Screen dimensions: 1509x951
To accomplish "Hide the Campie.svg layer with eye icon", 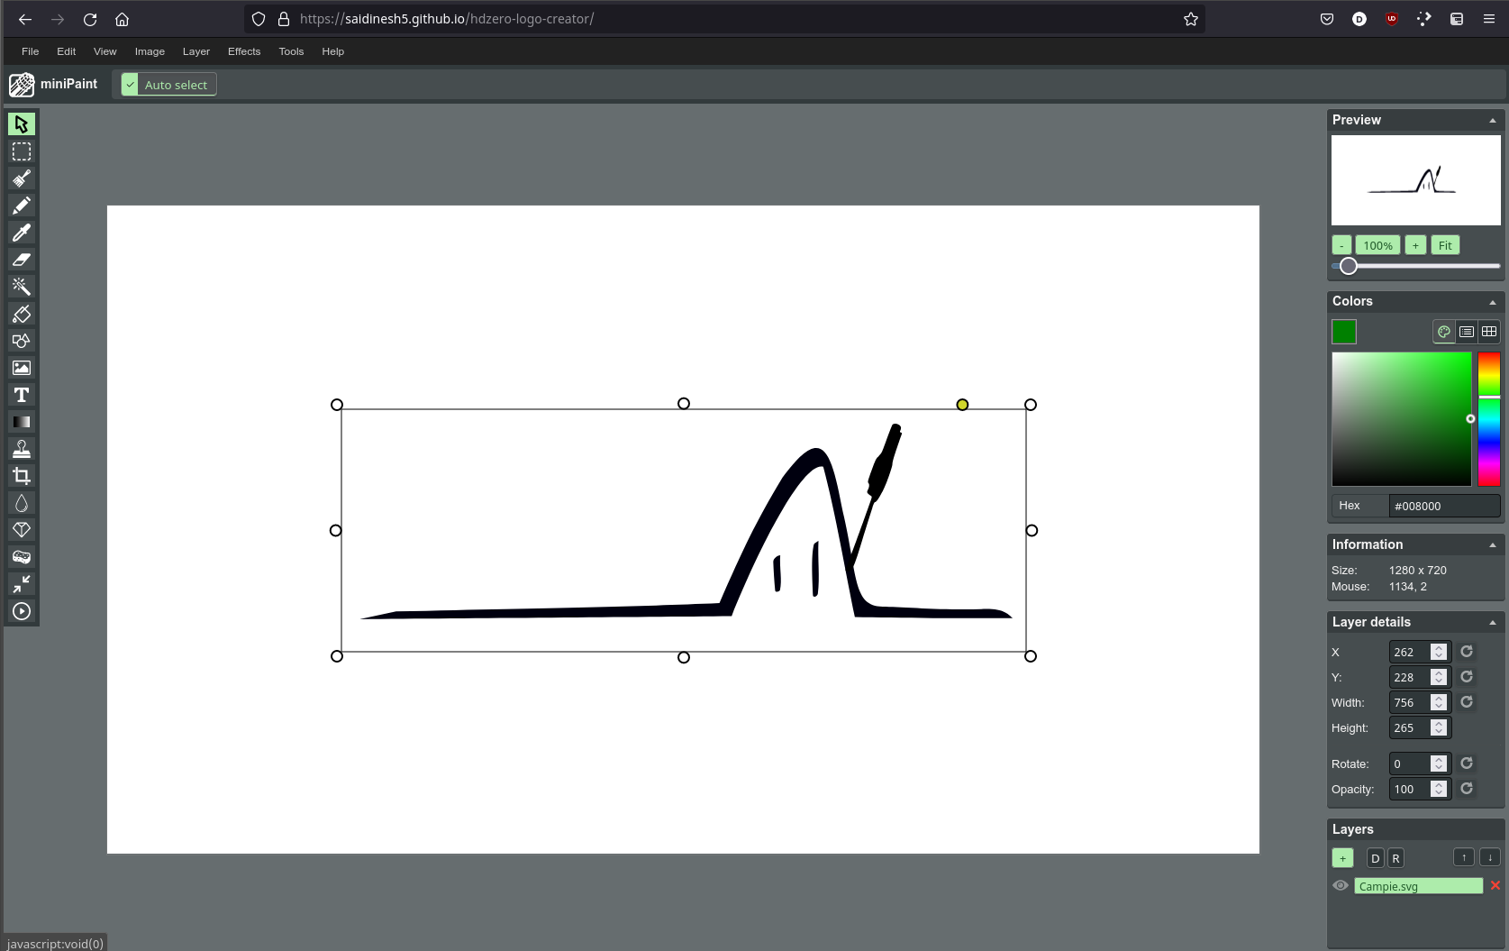I will point(1341,885).
